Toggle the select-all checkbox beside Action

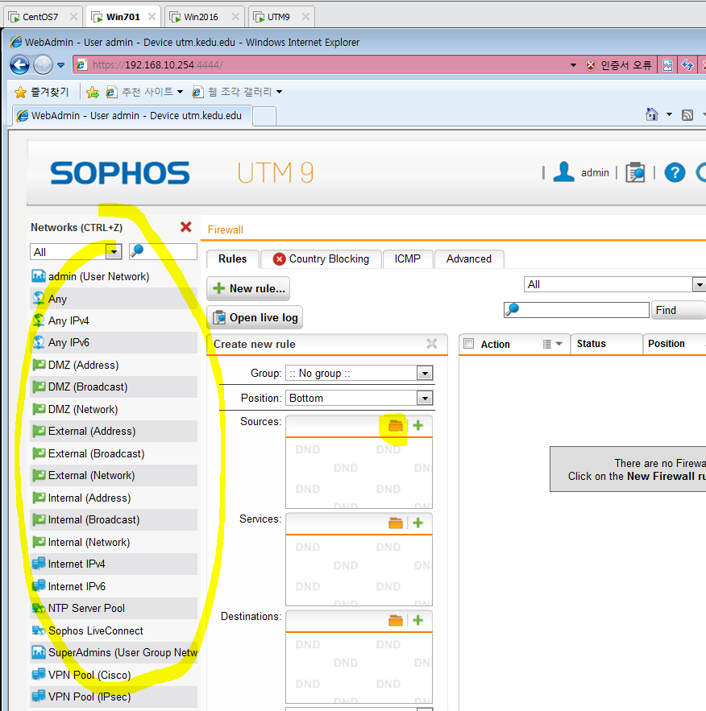pyautogui.click(x=469, y=344)
